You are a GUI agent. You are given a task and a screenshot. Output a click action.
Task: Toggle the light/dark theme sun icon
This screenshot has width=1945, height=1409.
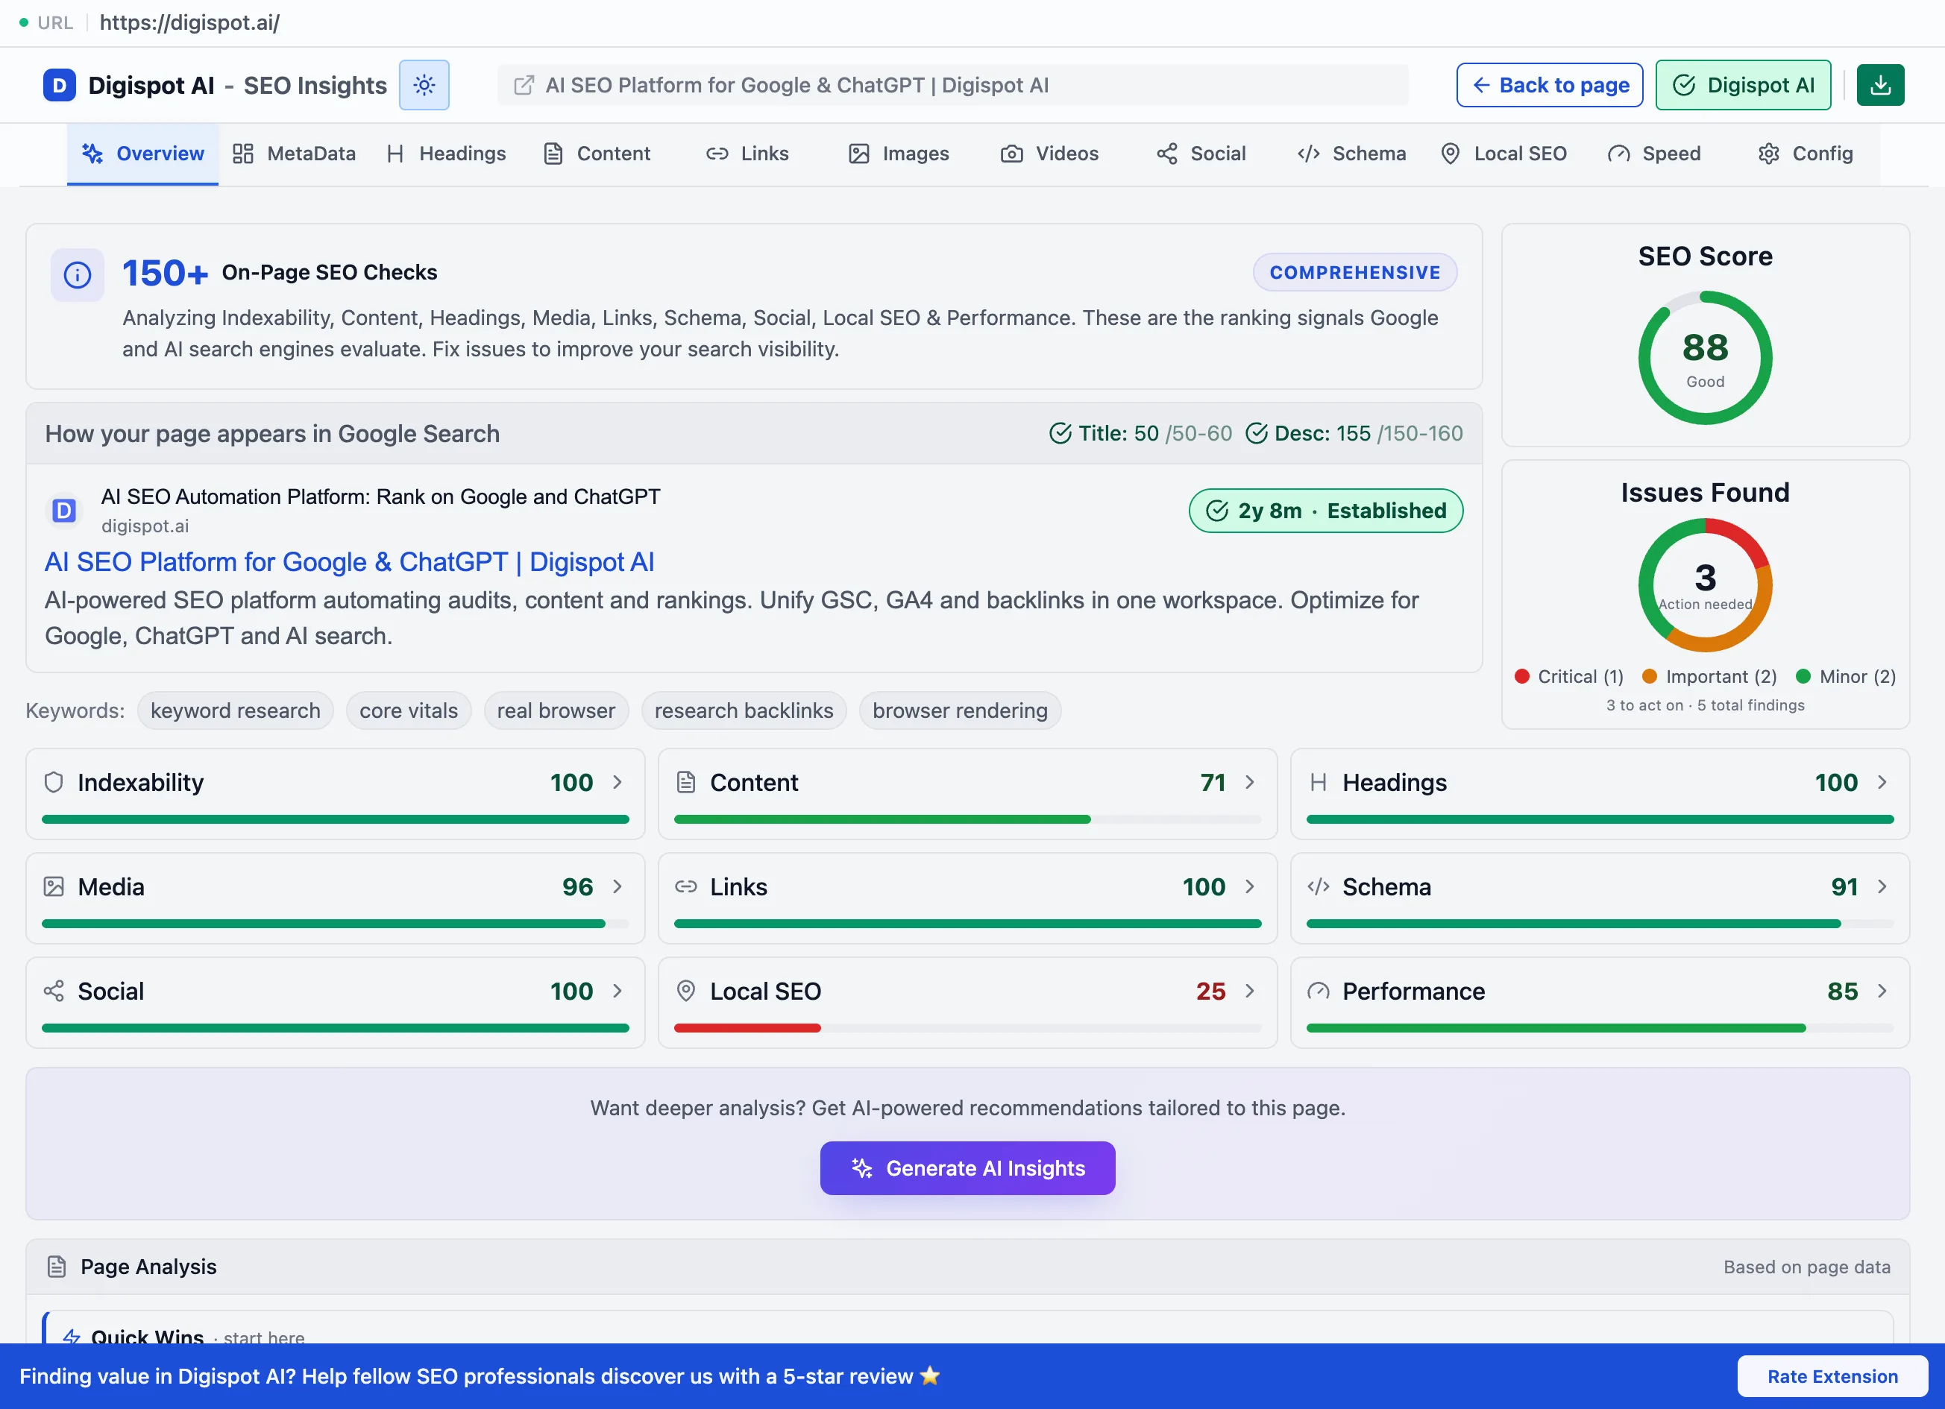[x=424, y=85]
